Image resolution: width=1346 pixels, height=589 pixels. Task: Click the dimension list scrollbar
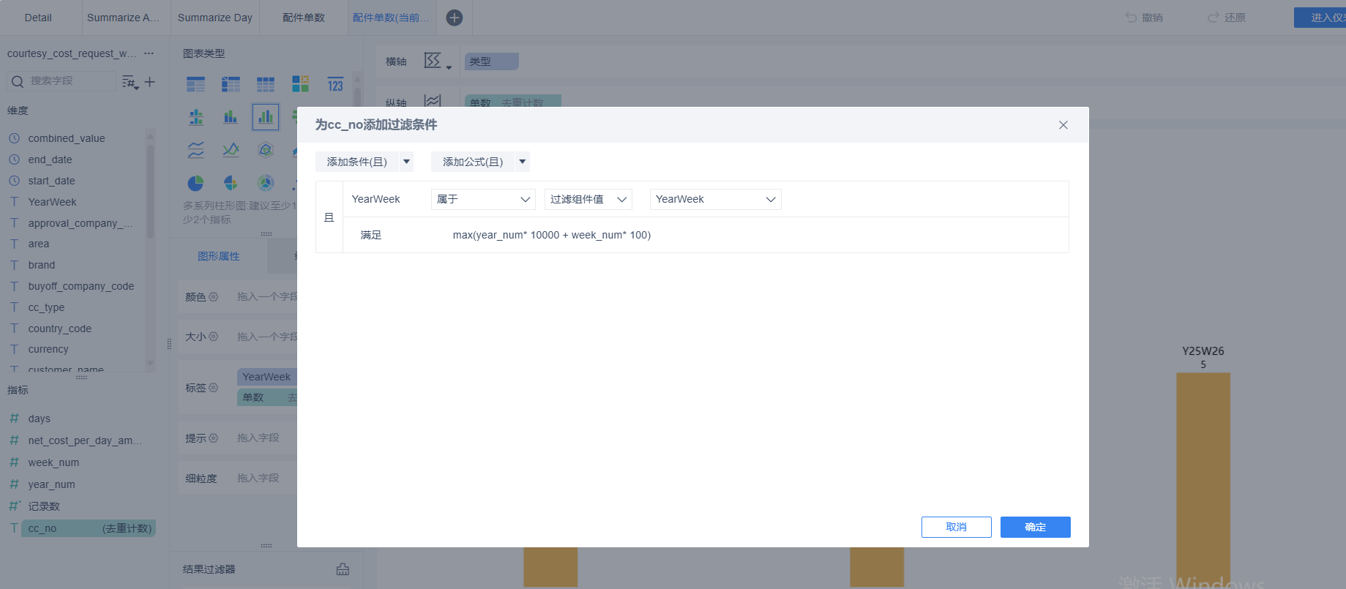point(150,190)
